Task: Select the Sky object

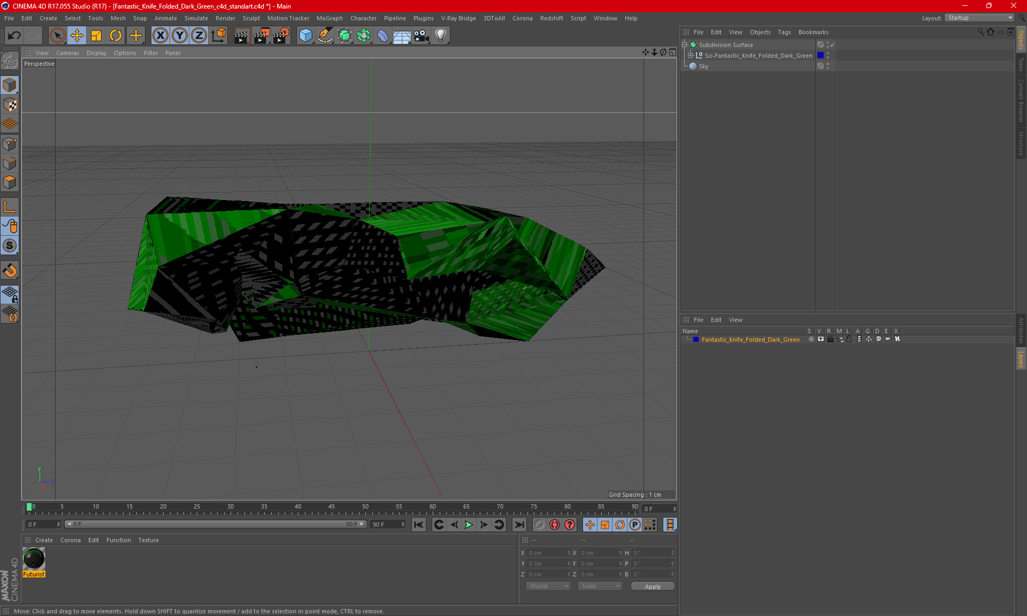Action: [x=703, y=66]
